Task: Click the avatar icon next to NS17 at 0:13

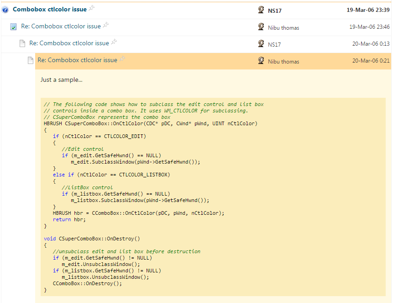Action: 261,43
